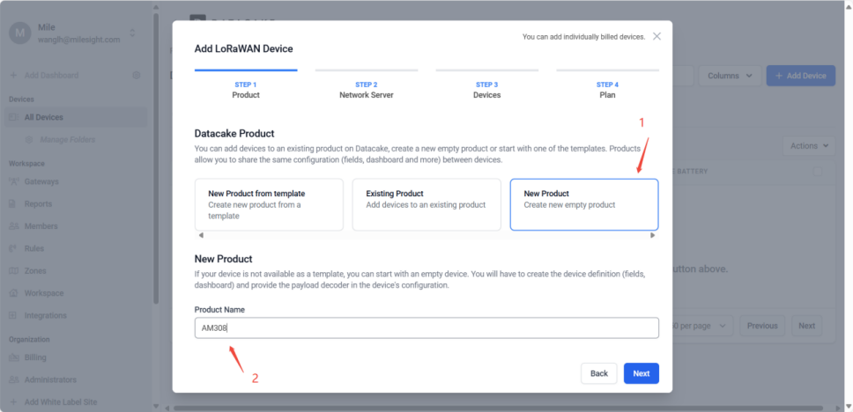Click Add White Label Site
853x412 pixels.
coord(61,402)
